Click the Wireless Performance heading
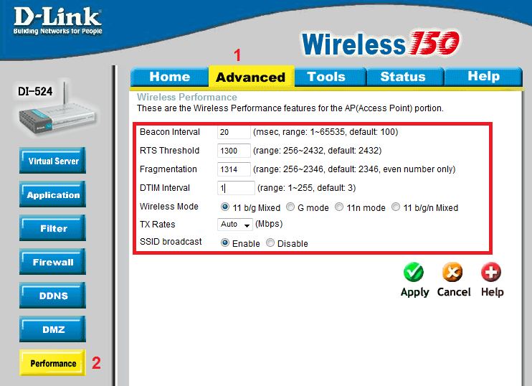Screen dimensions: 532x386 point(187,97)
